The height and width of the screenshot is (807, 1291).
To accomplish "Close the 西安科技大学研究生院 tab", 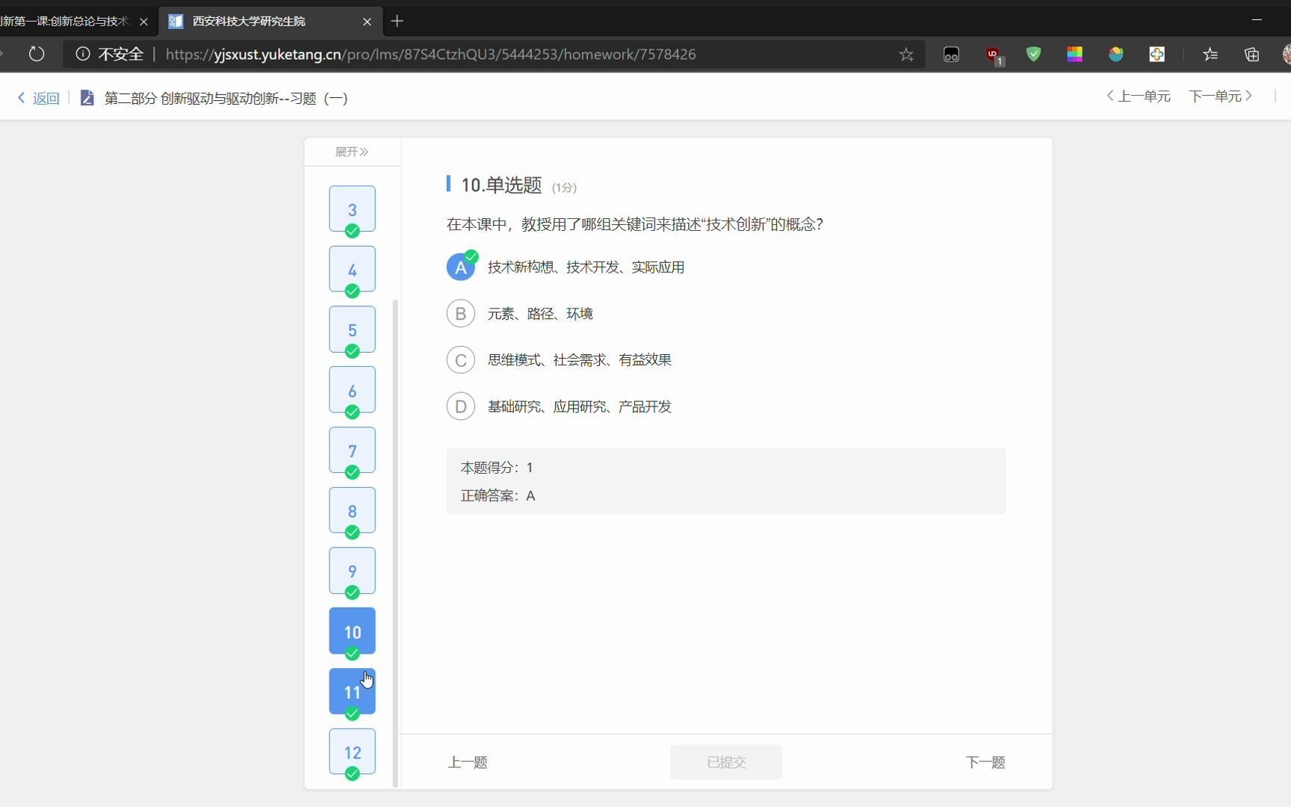I will click(x=367, y=22).
